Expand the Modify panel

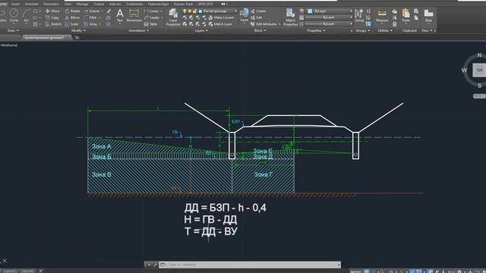click(78, 30)
